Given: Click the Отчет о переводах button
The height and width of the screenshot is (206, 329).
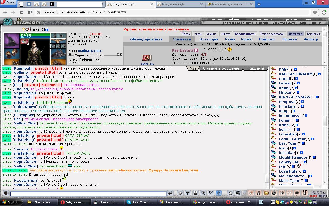Looking at the screenshot, I should tap(272, 34).
